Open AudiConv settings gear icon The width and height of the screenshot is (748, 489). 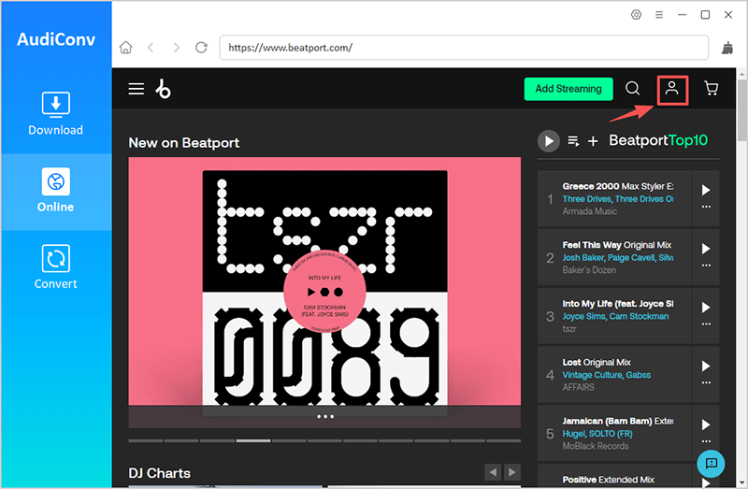[636, 15]
